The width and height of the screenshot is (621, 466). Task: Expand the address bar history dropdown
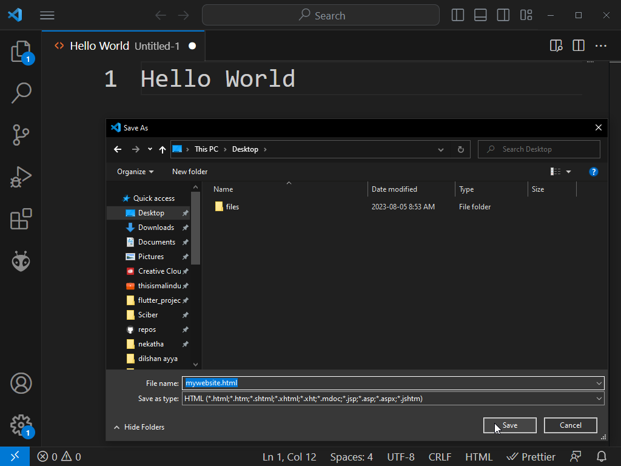[x=441, y=150]
